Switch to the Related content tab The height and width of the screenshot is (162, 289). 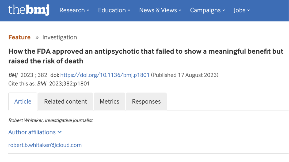[66, 101]
